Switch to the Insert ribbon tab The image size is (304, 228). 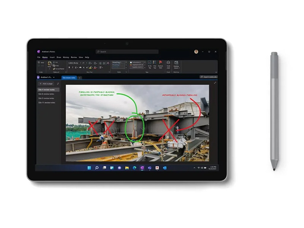click(52, 57)
